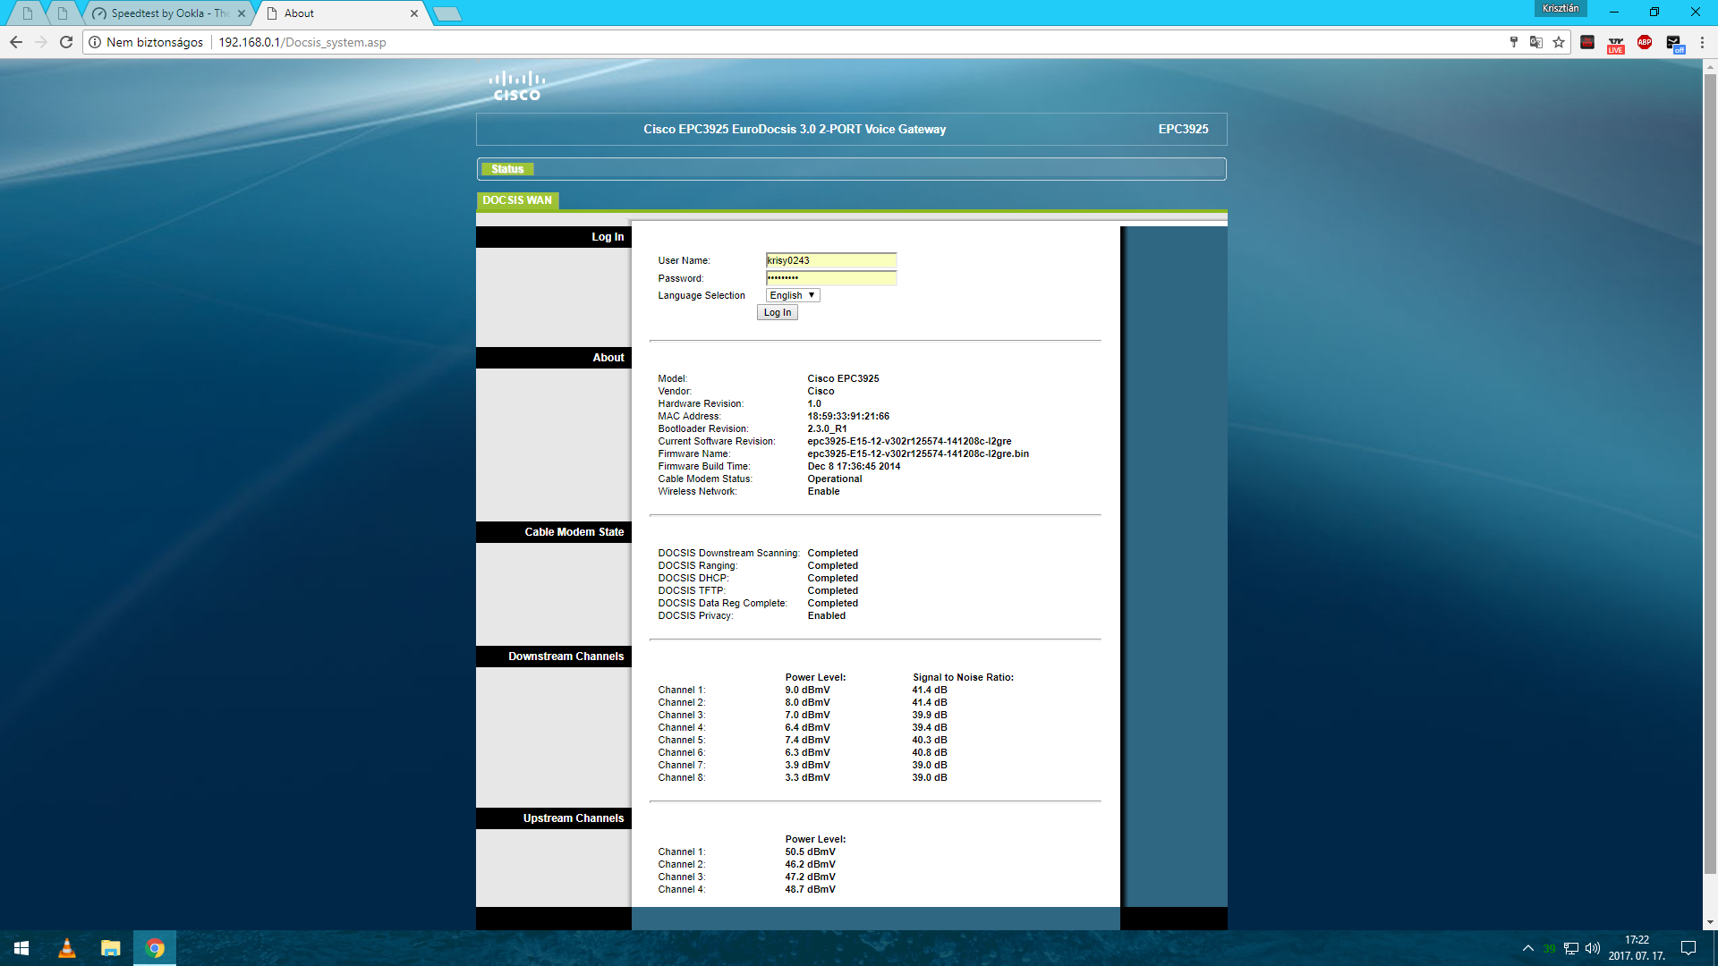
Task: Bookmark this page with star icon
Action: click(1559, 42)
